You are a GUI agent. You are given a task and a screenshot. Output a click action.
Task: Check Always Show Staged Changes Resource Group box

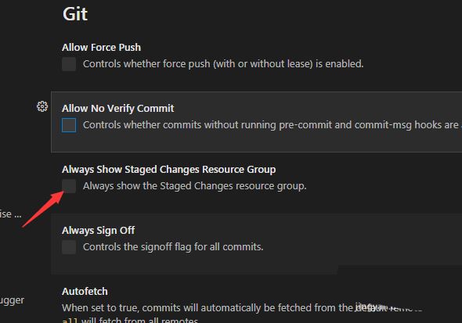point(69,186)
